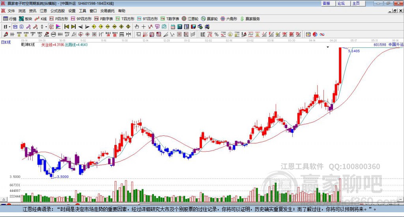Click the red 赢 application menu icon
The width and height of the screenshot is (404, 217).
point(3,11)
